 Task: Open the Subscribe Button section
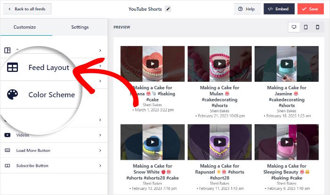point(54,166)
